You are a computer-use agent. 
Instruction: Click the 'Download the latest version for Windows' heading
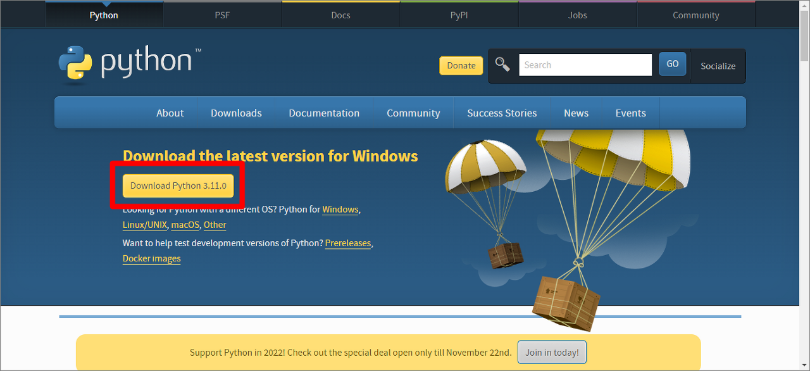270,156
